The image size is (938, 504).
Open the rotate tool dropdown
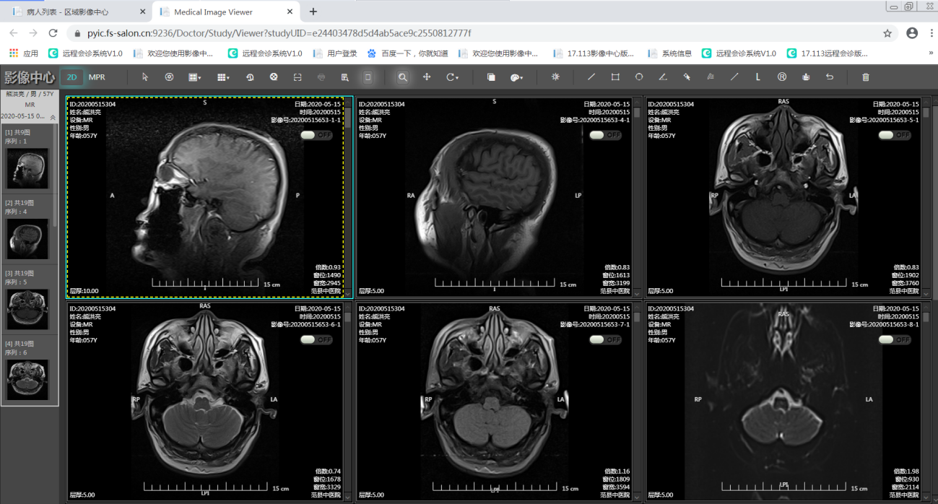[x=453, y=77]
